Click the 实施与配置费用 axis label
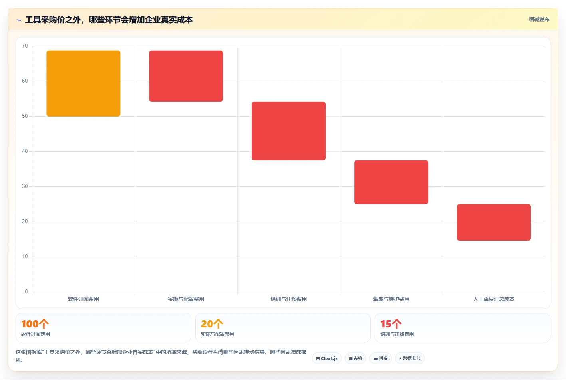The image size is (566, 380). tap(186, 299)
